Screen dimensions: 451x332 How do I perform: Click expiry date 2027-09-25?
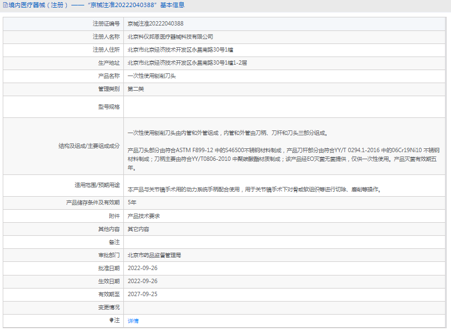coord(142,294)
